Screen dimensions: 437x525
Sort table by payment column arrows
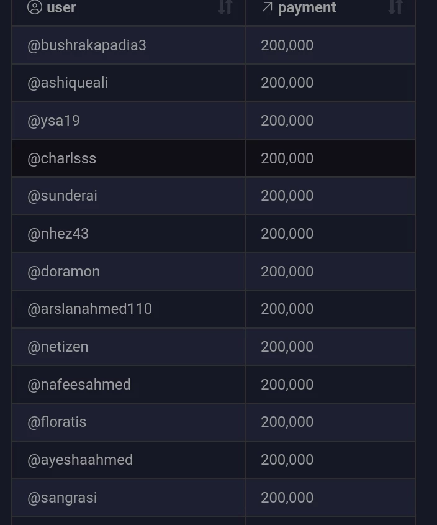(395, 7)
